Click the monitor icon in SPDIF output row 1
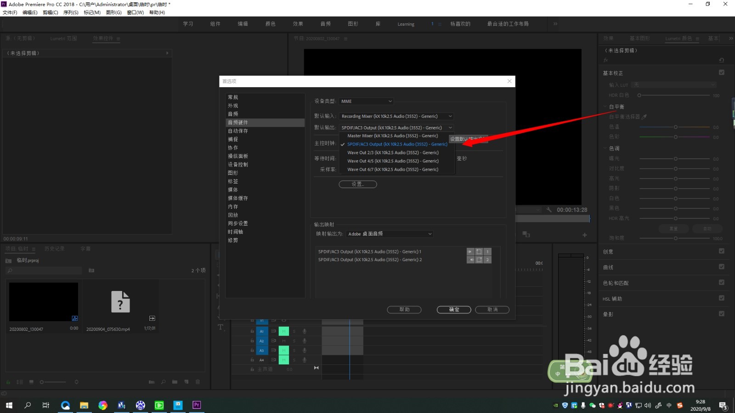This screenshot has height=413, width=735. [x=479, y=251]
